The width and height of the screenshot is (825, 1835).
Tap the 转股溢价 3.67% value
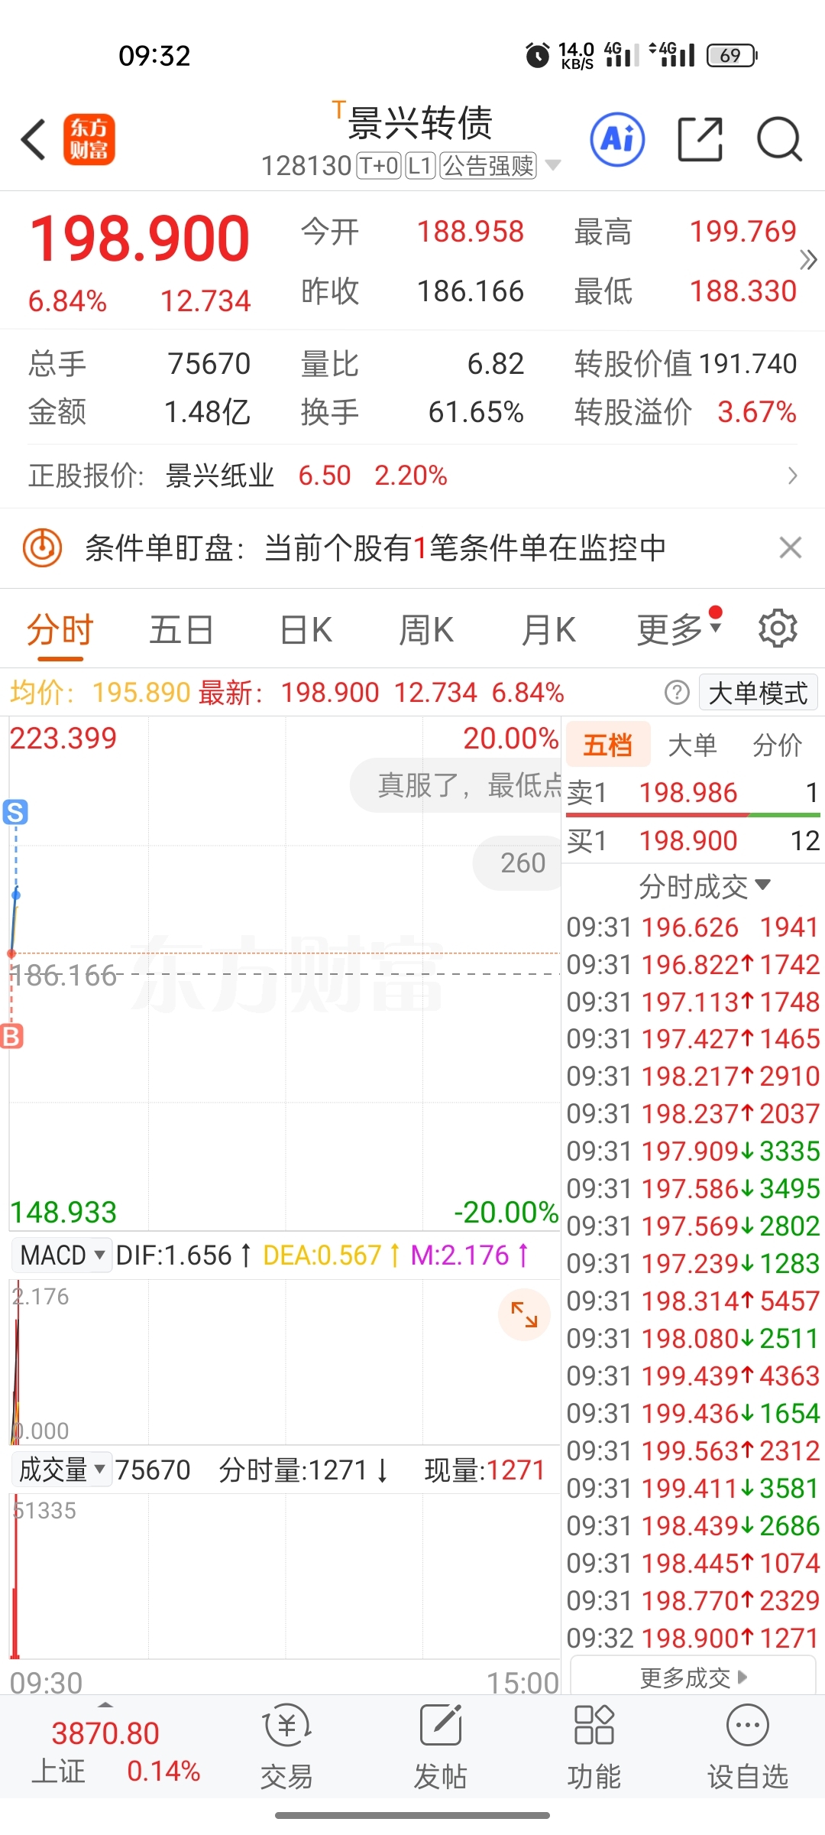tap(757, 412)
